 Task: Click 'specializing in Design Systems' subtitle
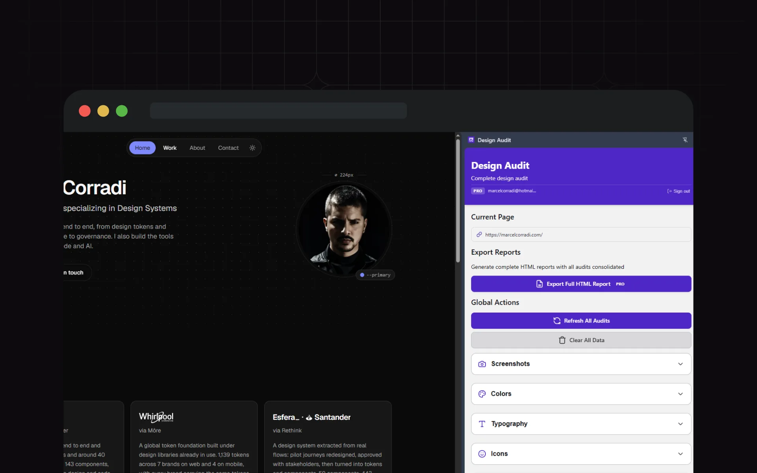click(120, 208)
